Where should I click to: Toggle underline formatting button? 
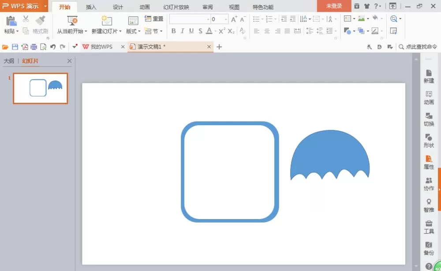[x=191, y=31]
